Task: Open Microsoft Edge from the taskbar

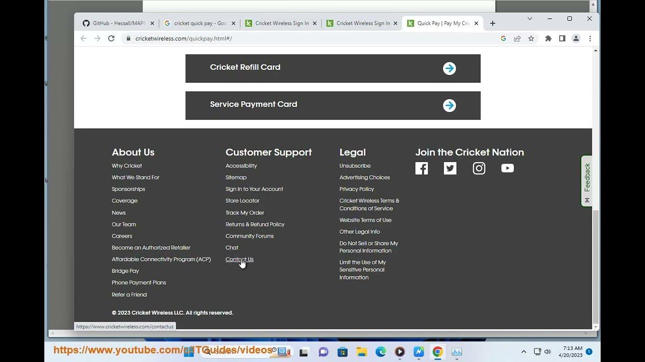Action: tap(380, 352)
